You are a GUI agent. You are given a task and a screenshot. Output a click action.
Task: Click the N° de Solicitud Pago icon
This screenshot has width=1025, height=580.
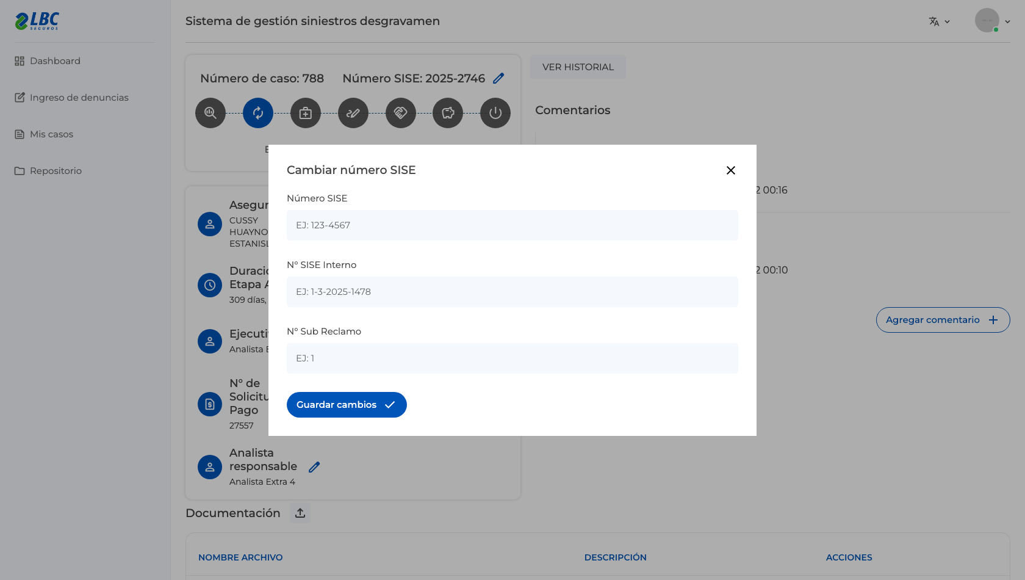210,404
